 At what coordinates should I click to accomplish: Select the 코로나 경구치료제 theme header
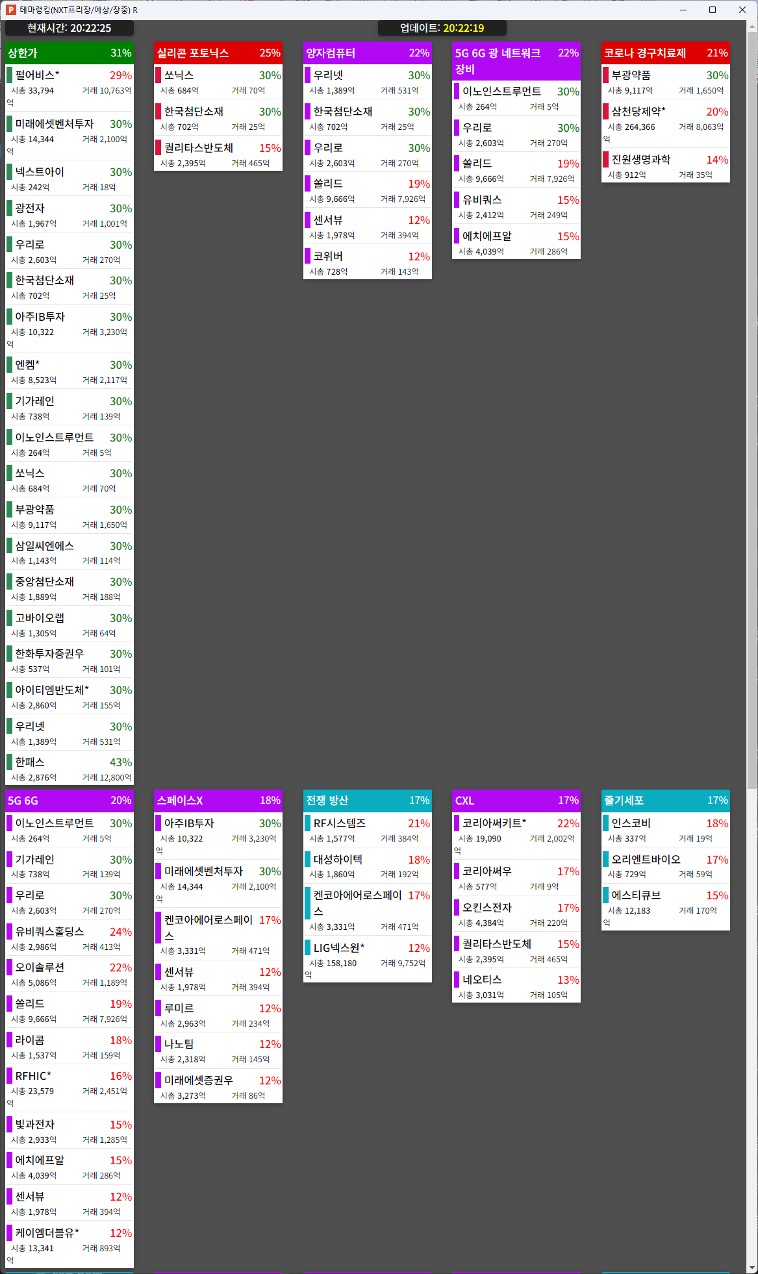click(x=665, y=53)
